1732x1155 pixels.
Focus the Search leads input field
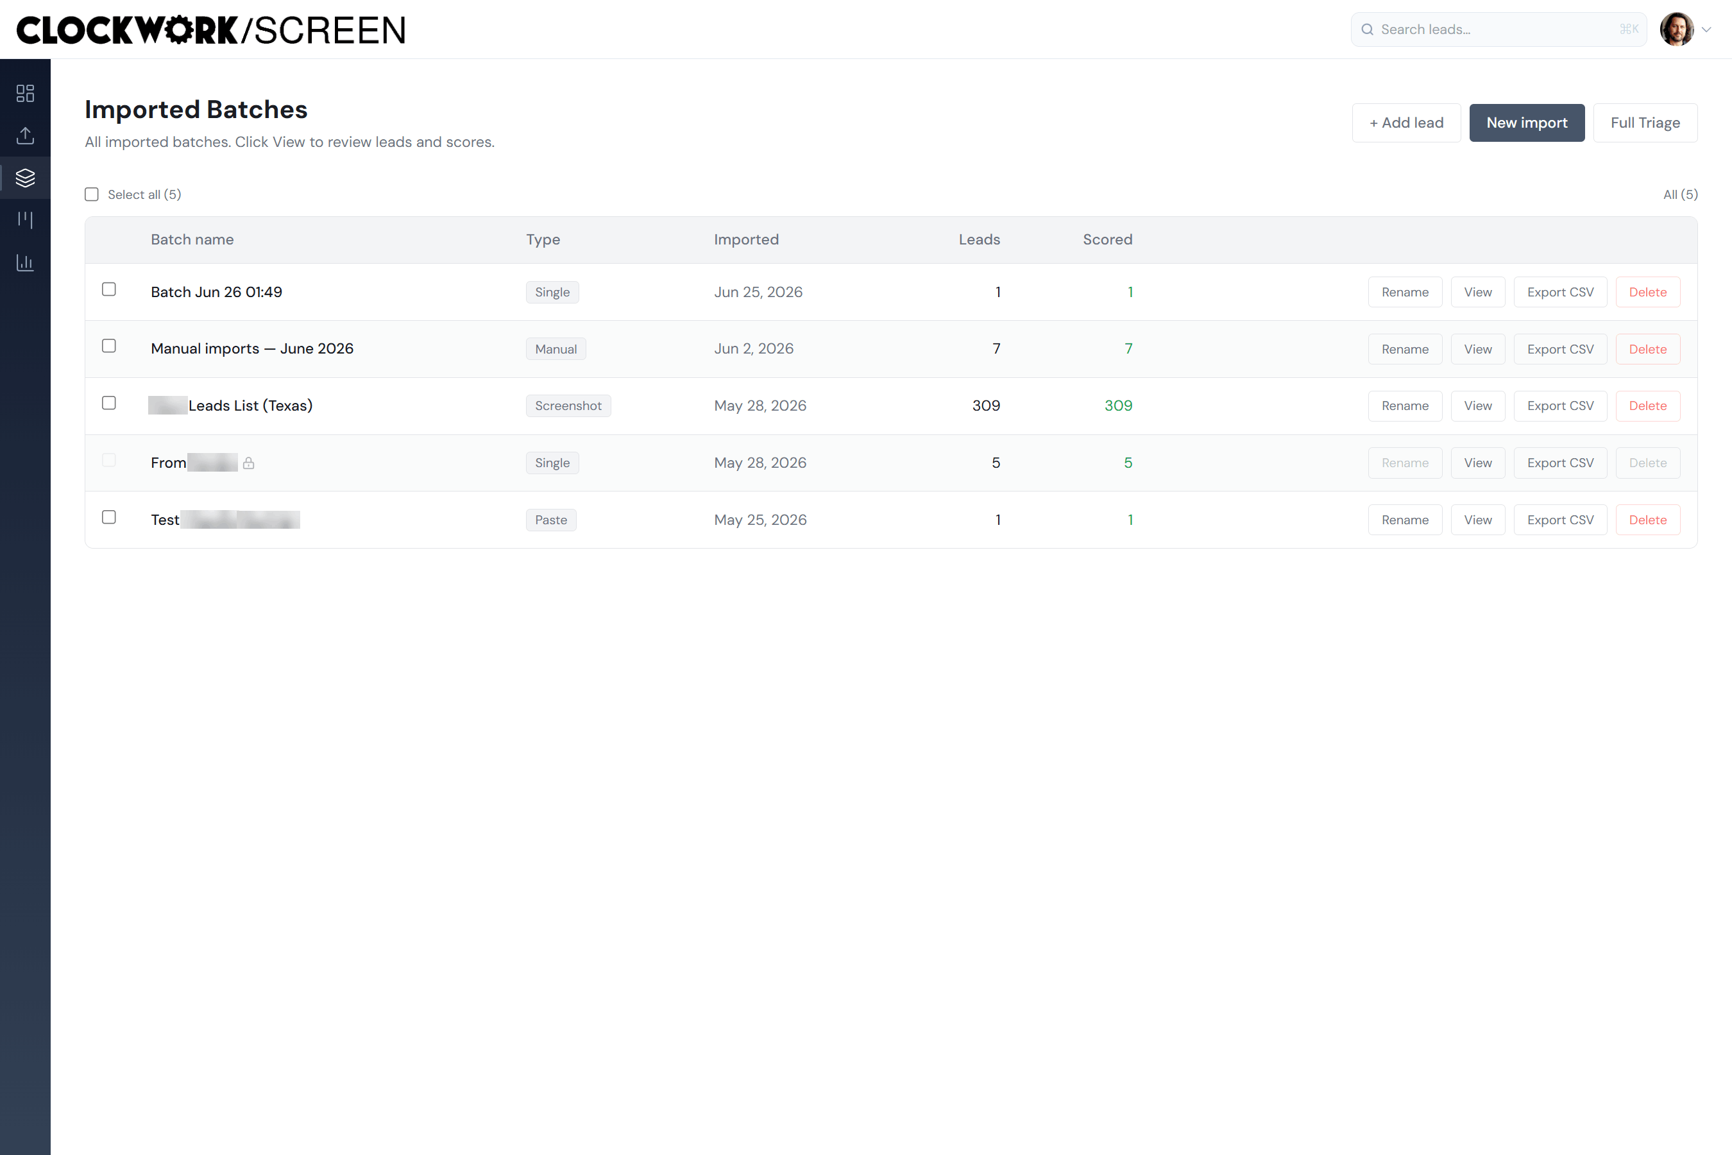[x=1498, y=30]
